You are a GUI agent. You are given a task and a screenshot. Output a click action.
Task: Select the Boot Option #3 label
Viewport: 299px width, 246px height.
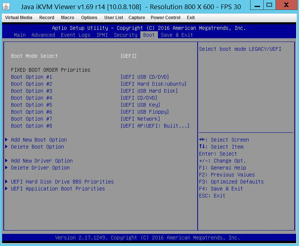(32, 91)
